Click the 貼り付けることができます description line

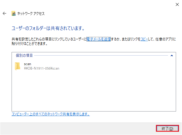click(29, 44)
